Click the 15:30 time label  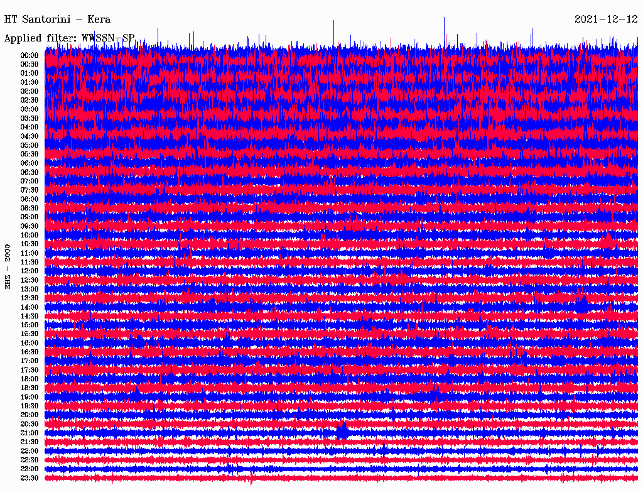click(30, 334)
